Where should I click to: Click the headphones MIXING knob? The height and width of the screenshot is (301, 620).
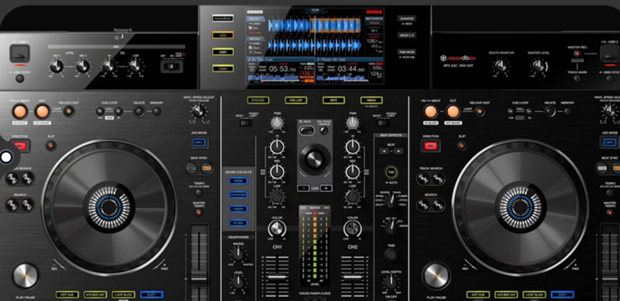pyautogui.click(x=238, y=254)
